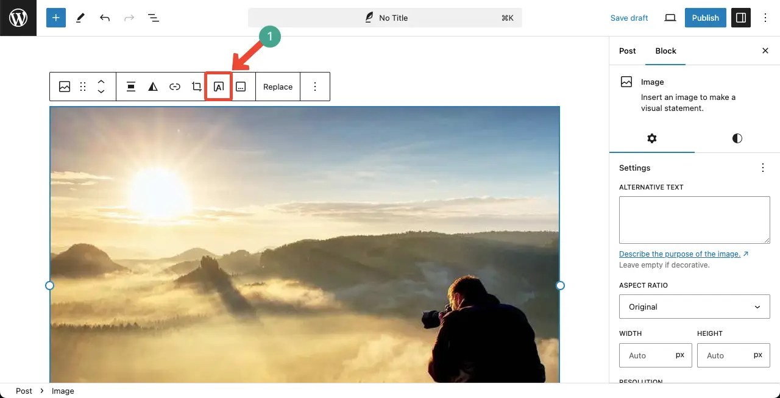Apply a duotone filter using the triangle icon
Viewport: 780px width, 398px height.
click(153, 86)
